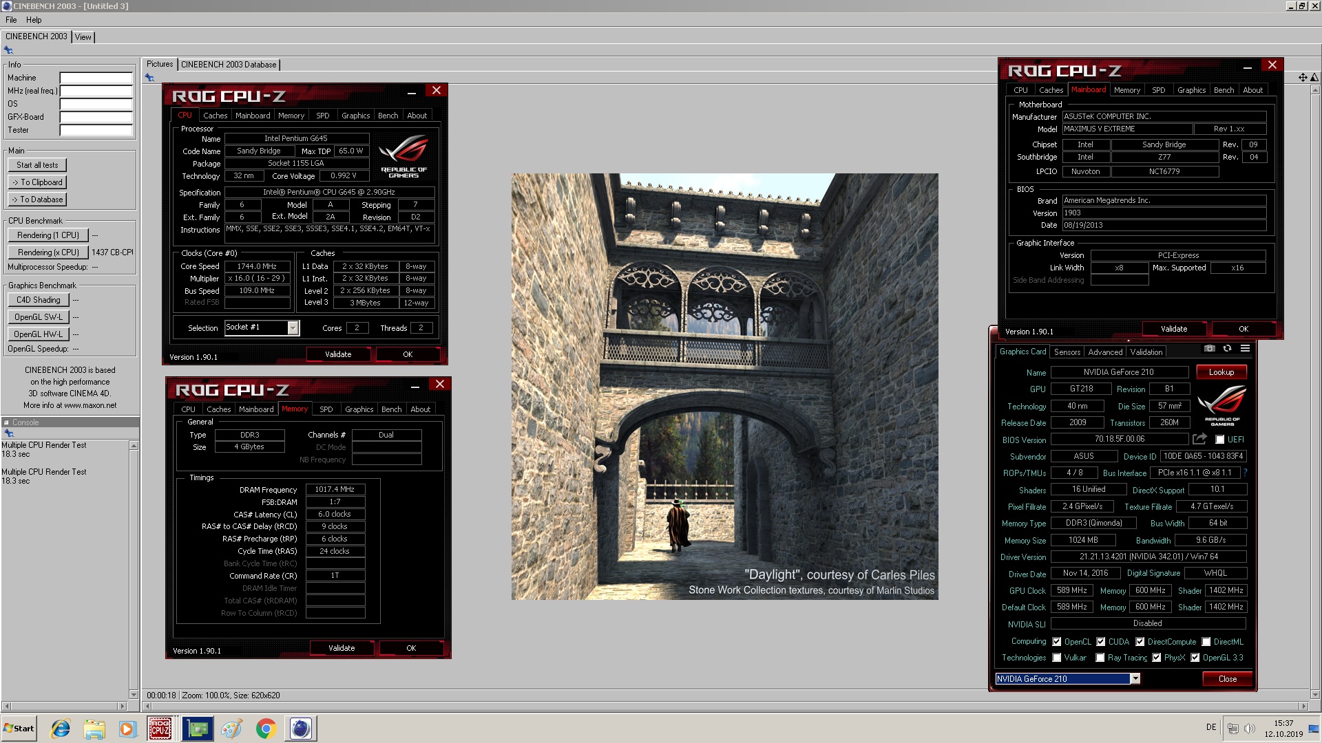
Task: Click the OpenGL HW-L benchmark button
Action: [39, 334]
